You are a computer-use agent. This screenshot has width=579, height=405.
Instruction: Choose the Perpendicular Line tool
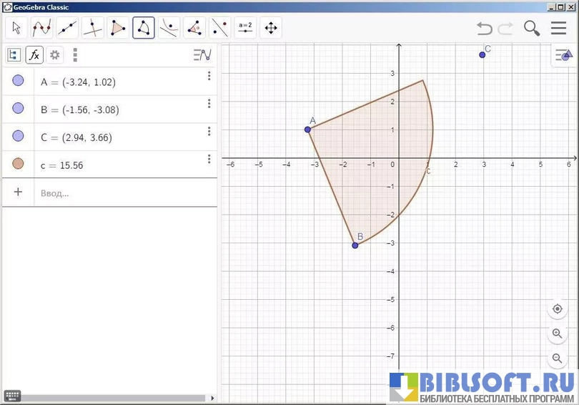(92, 28)
